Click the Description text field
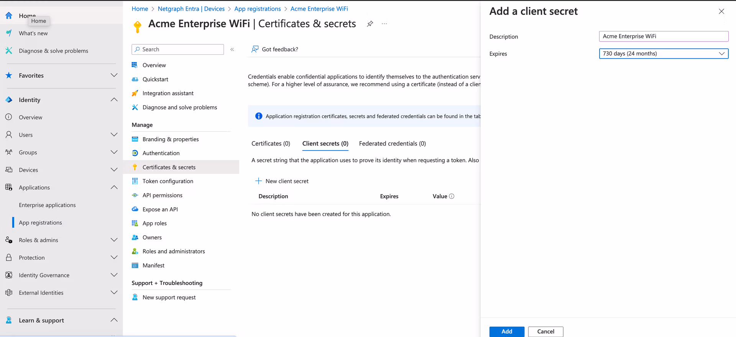 pyautogui.click(x=663, y=36)
